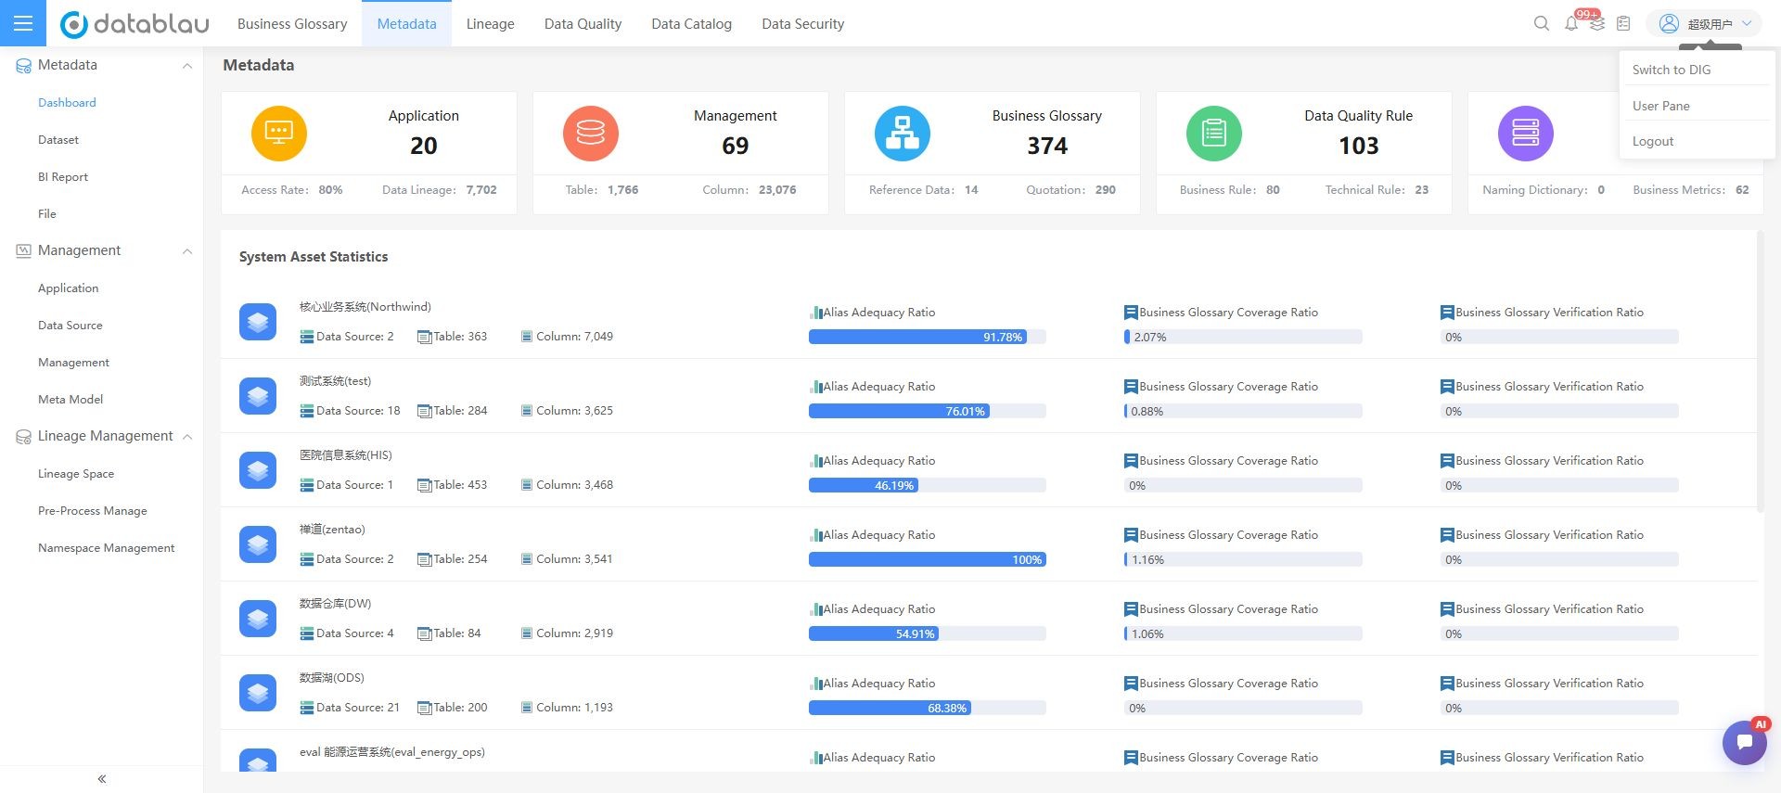Open the search icon in the header
Screen dimensions: 1781x793
point(1542,23)
